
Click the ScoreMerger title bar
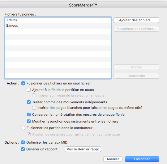point(83,5)
